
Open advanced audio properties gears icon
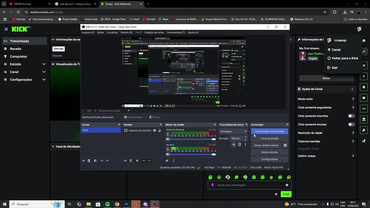click(167, 161)
